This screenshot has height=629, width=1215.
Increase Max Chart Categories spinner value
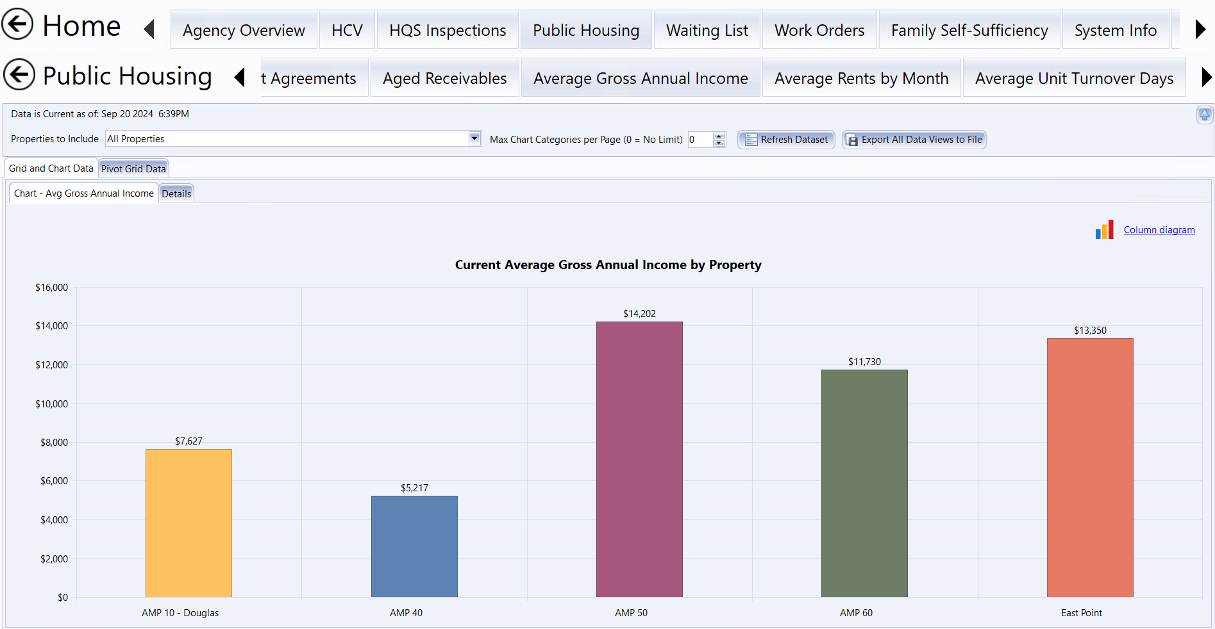click(719, 136)
